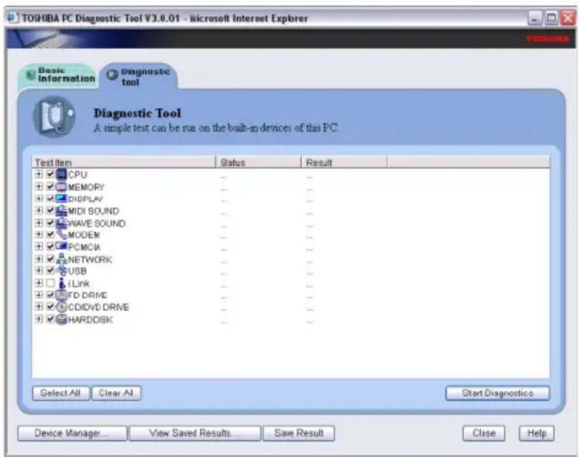Expand the MIDI SOUND tree node
The height and width of the screenshot is (457, 579).
coord(39,211)
